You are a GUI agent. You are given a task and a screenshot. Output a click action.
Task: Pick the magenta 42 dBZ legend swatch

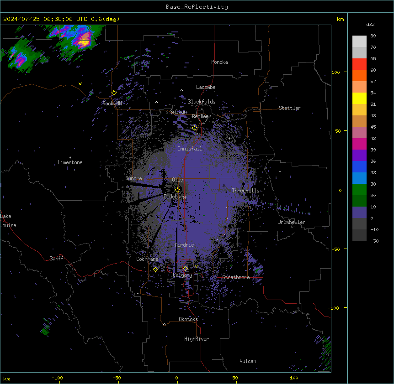[x=359, y=144]
